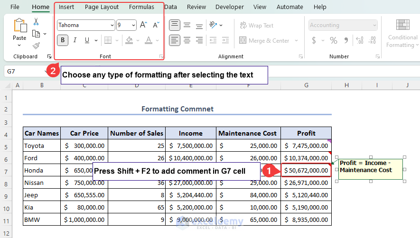420x238 pixels.
Task: Click Increase Decimal
Action: coord(360,40)
